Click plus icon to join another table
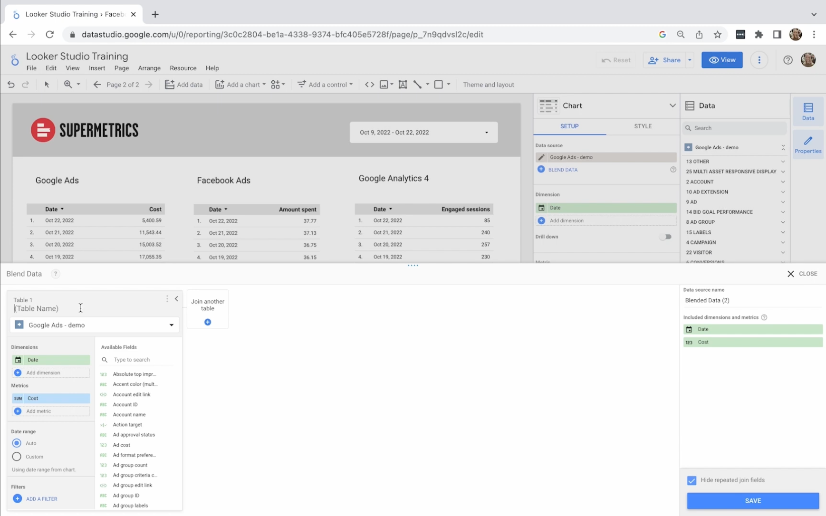Viewport: 826px width, 516px height. 208,322
